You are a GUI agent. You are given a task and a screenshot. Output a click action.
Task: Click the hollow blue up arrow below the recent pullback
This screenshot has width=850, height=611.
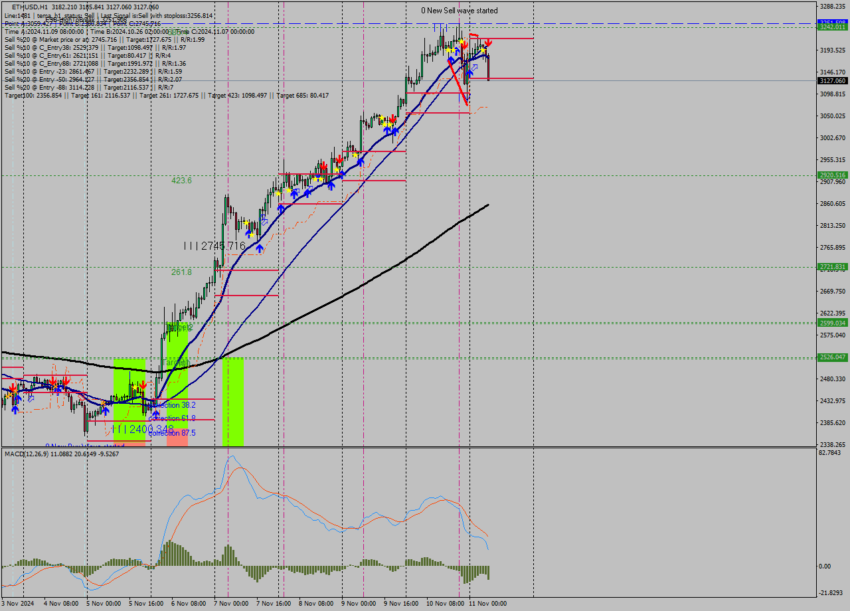tap(475, 67)
